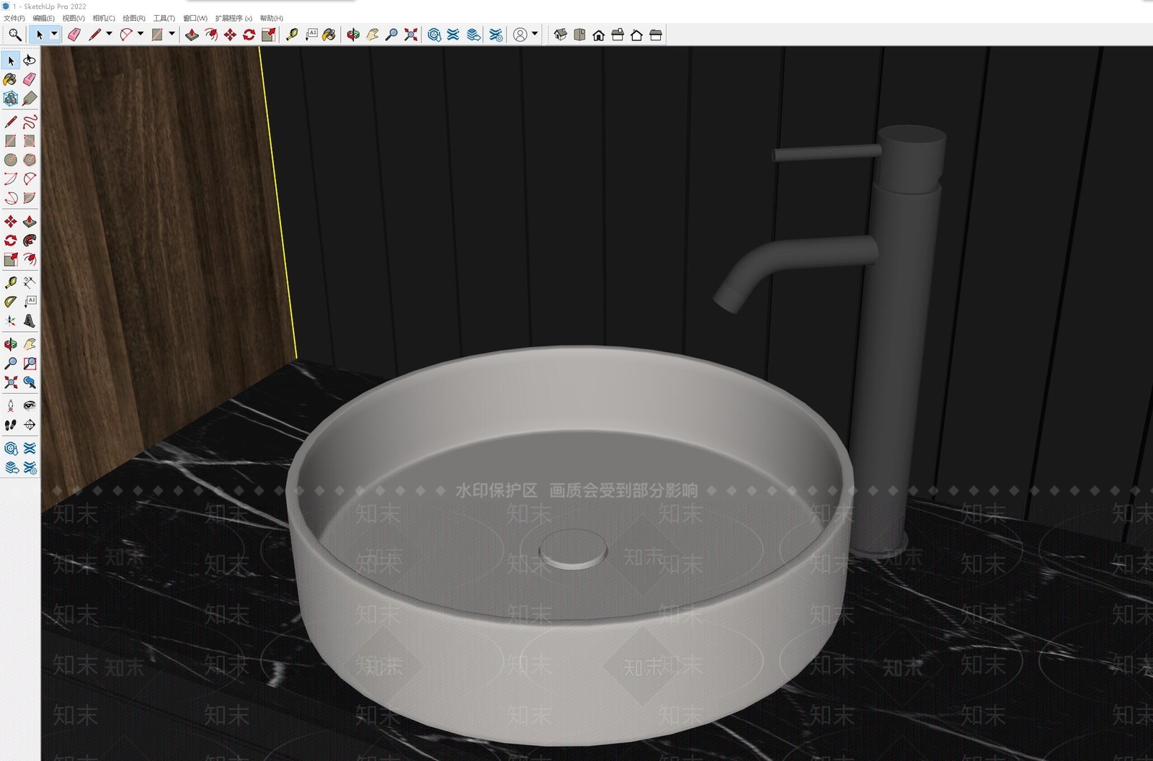Click the Previous view icon in left toolbar
1153x761 pixels.
pyautogui.click(x=30, y=382)
